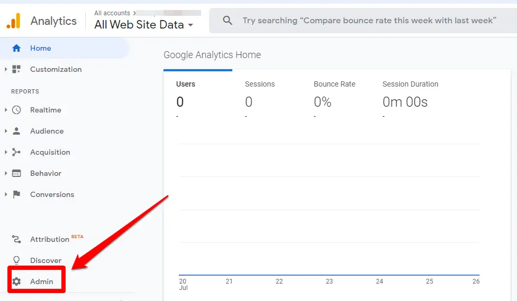Click the Home house icon
517x301 pixels.
click(16, 48)
